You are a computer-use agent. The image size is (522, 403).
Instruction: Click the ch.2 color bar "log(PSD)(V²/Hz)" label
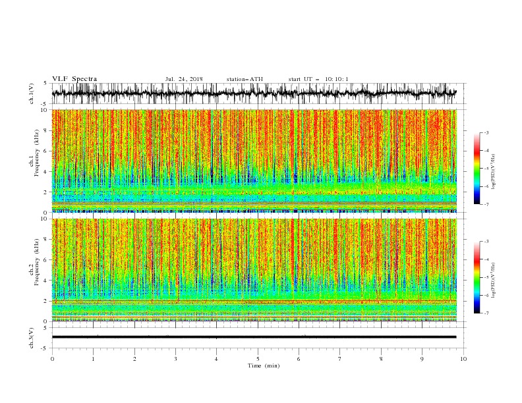pyautogui.click(x=493, y=280)
